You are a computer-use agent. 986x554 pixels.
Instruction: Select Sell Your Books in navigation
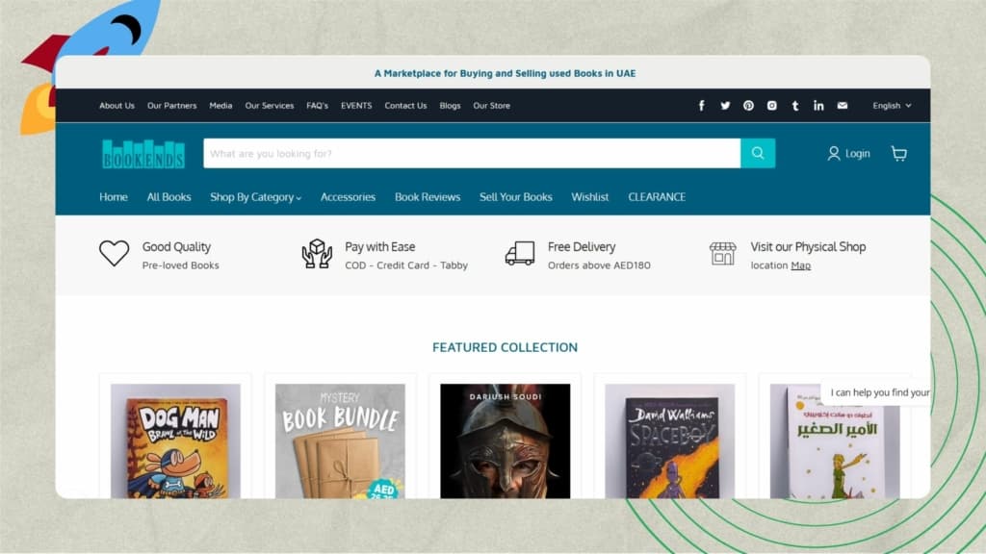(515, 197)
